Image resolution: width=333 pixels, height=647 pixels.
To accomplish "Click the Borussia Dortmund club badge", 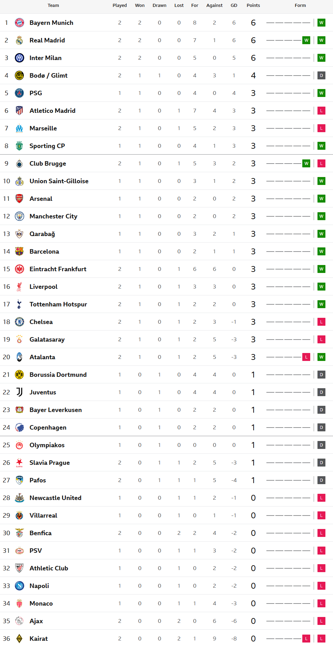I will [19, 375].
